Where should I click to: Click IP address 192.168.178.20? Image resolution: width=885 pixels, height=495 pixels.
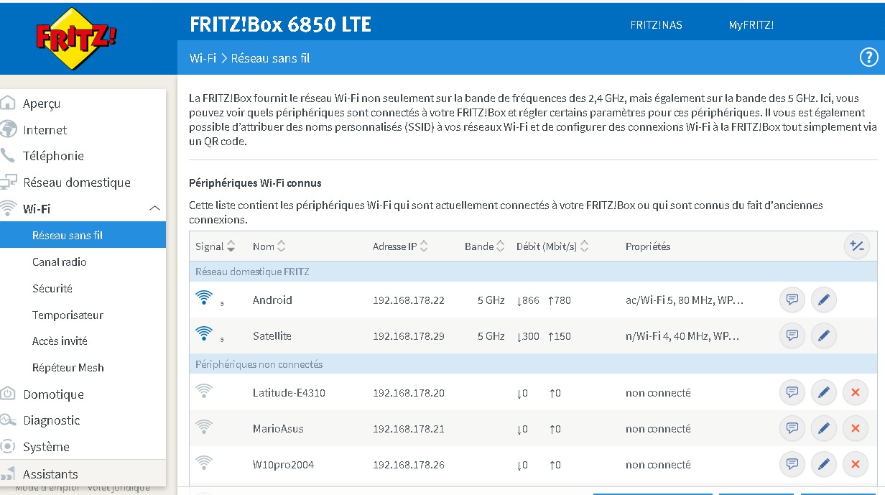point(409,393)
